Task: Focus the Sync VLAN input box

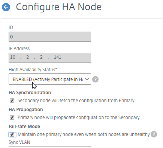Action: coord(50,147)
